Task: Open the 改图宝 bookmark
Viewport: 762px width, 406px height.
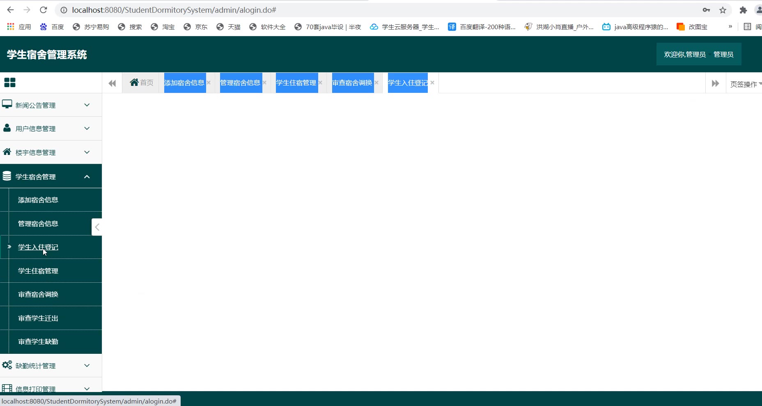Action: click(x=692, y=27)
